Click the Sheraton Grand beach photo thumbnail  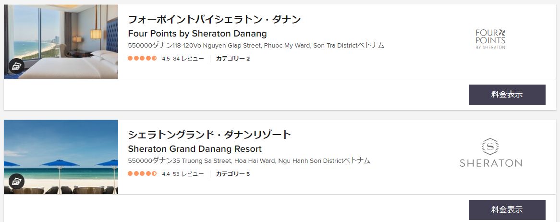[61, 157]
